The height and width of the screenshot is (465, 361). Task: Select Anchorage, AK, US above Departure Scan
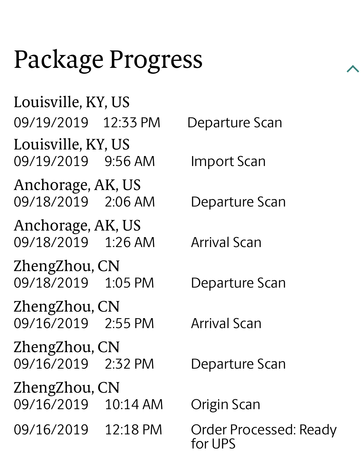coord(77,185)
